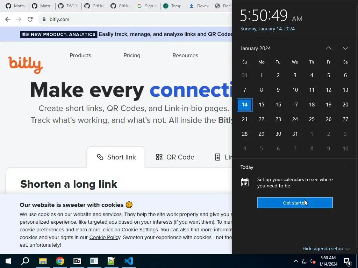358x268 pixels.
Task: Open the Cookie Policy link
Action: [x=105, y=237]
